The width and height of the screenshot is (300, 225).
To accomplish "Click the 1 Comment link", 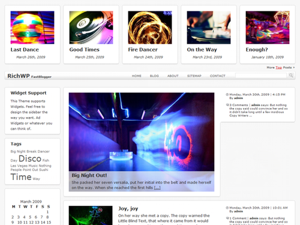I will 238,218.
